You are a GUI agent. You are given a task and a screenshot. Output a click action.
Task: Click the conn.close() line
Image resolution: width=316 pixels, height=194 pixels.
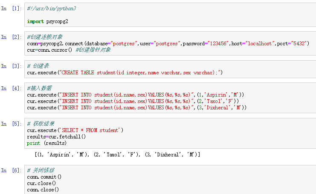43,190
